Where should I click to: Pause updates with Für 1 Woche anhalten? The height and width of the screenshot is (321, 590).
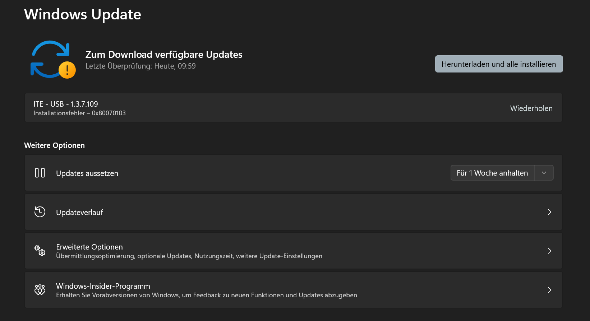coord(492,173)
